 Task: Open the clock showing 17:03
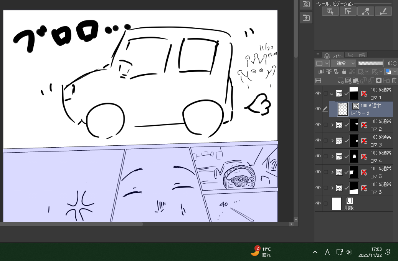coord(370,252)
